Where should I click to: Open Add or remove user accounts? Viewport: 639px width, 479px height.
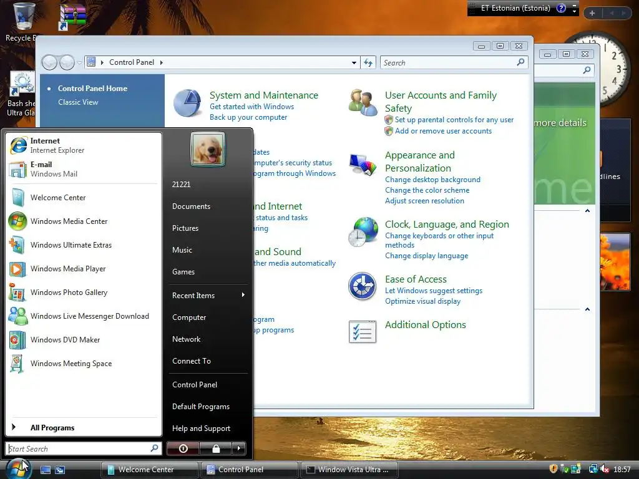click(443, 131)
